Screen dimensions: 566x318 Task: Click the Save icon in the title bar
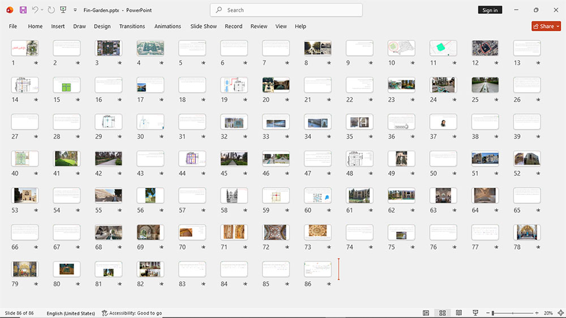coord(23,10)
